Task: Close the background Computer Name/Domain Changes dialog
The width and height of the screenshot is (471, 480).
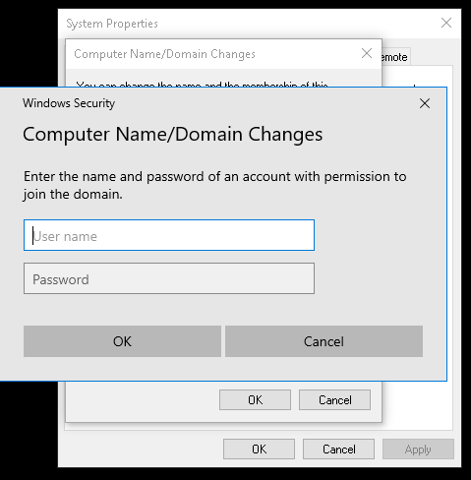Action: (x=367, y=53)
